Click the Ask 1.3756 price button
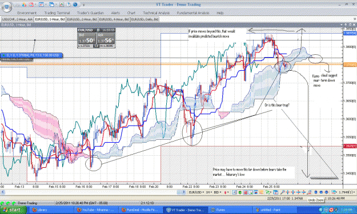Viewport: 357px width, 214px height. [x=106, y=38]
